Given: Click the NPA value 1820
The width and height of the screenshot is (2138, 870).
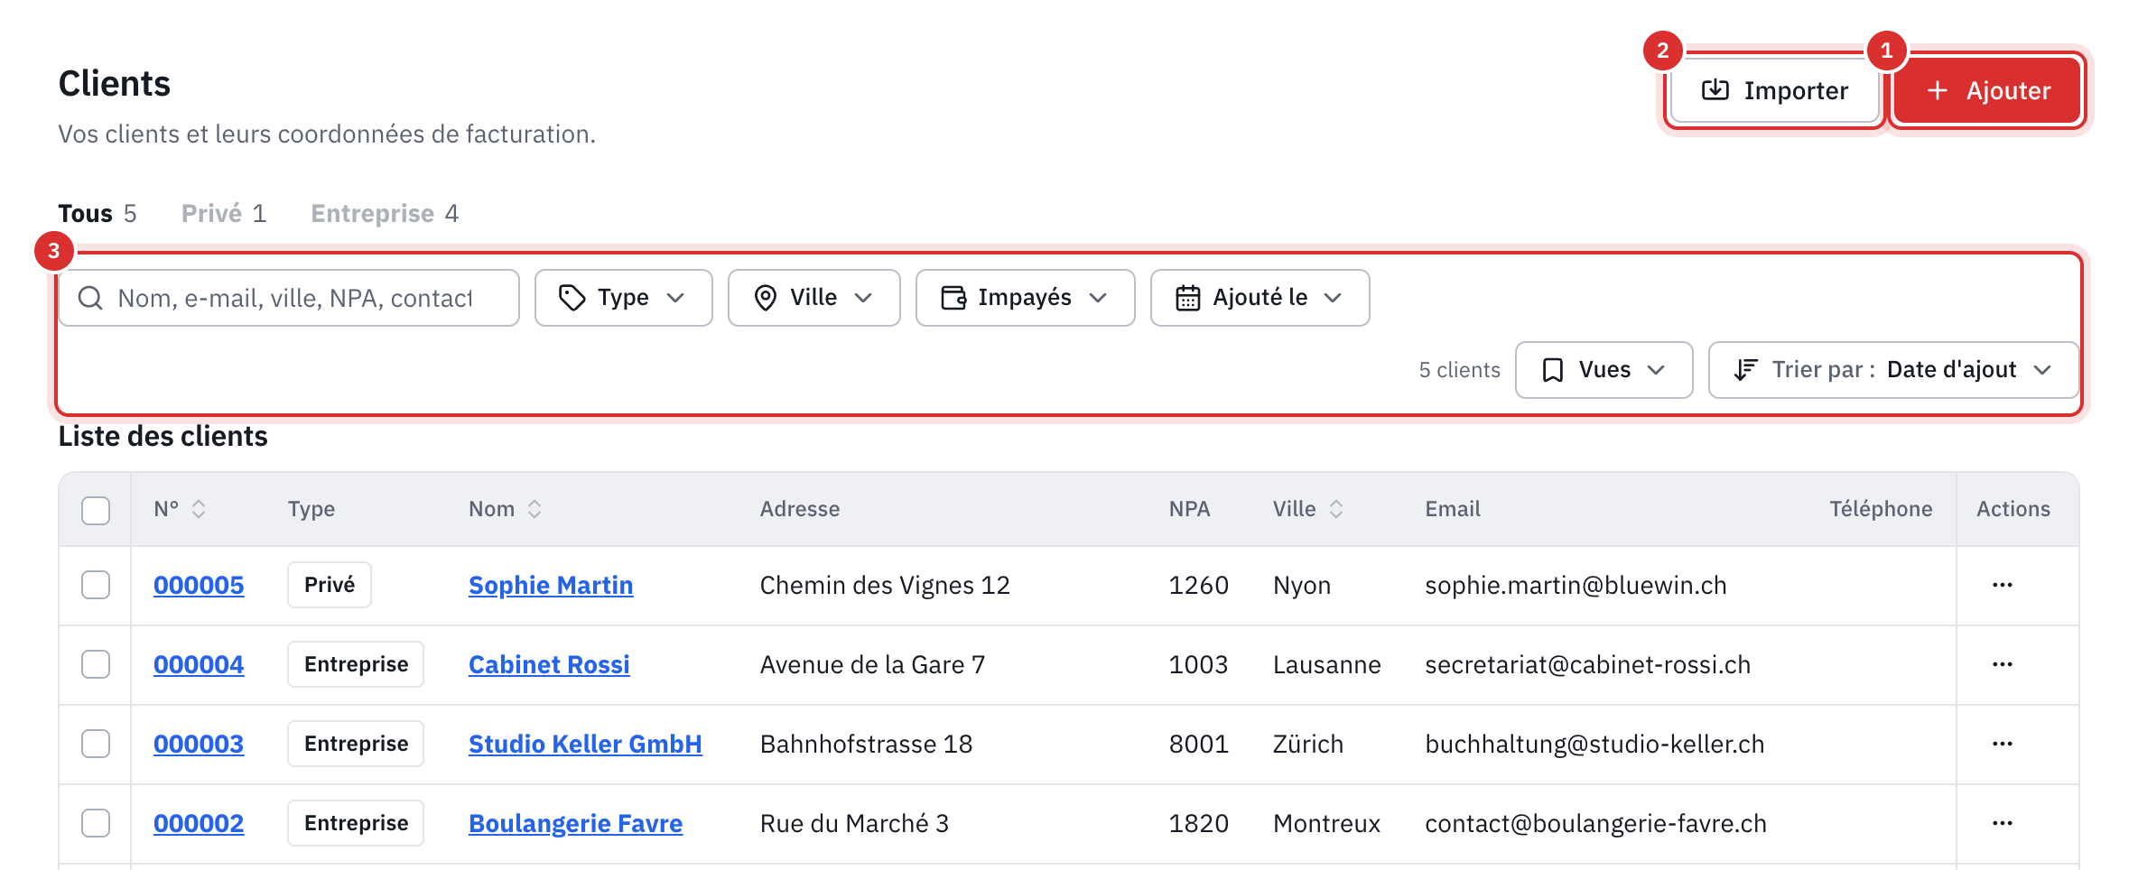Looking at the screenshot, I should coord(1199,823).
